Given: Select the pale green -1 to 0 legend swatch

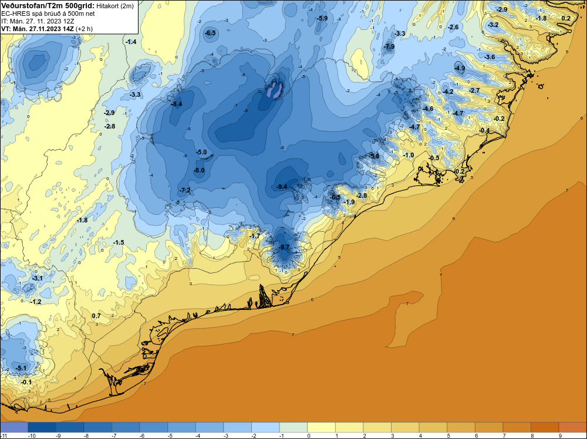Looking at the screenshot, I should tap(293, 427).
